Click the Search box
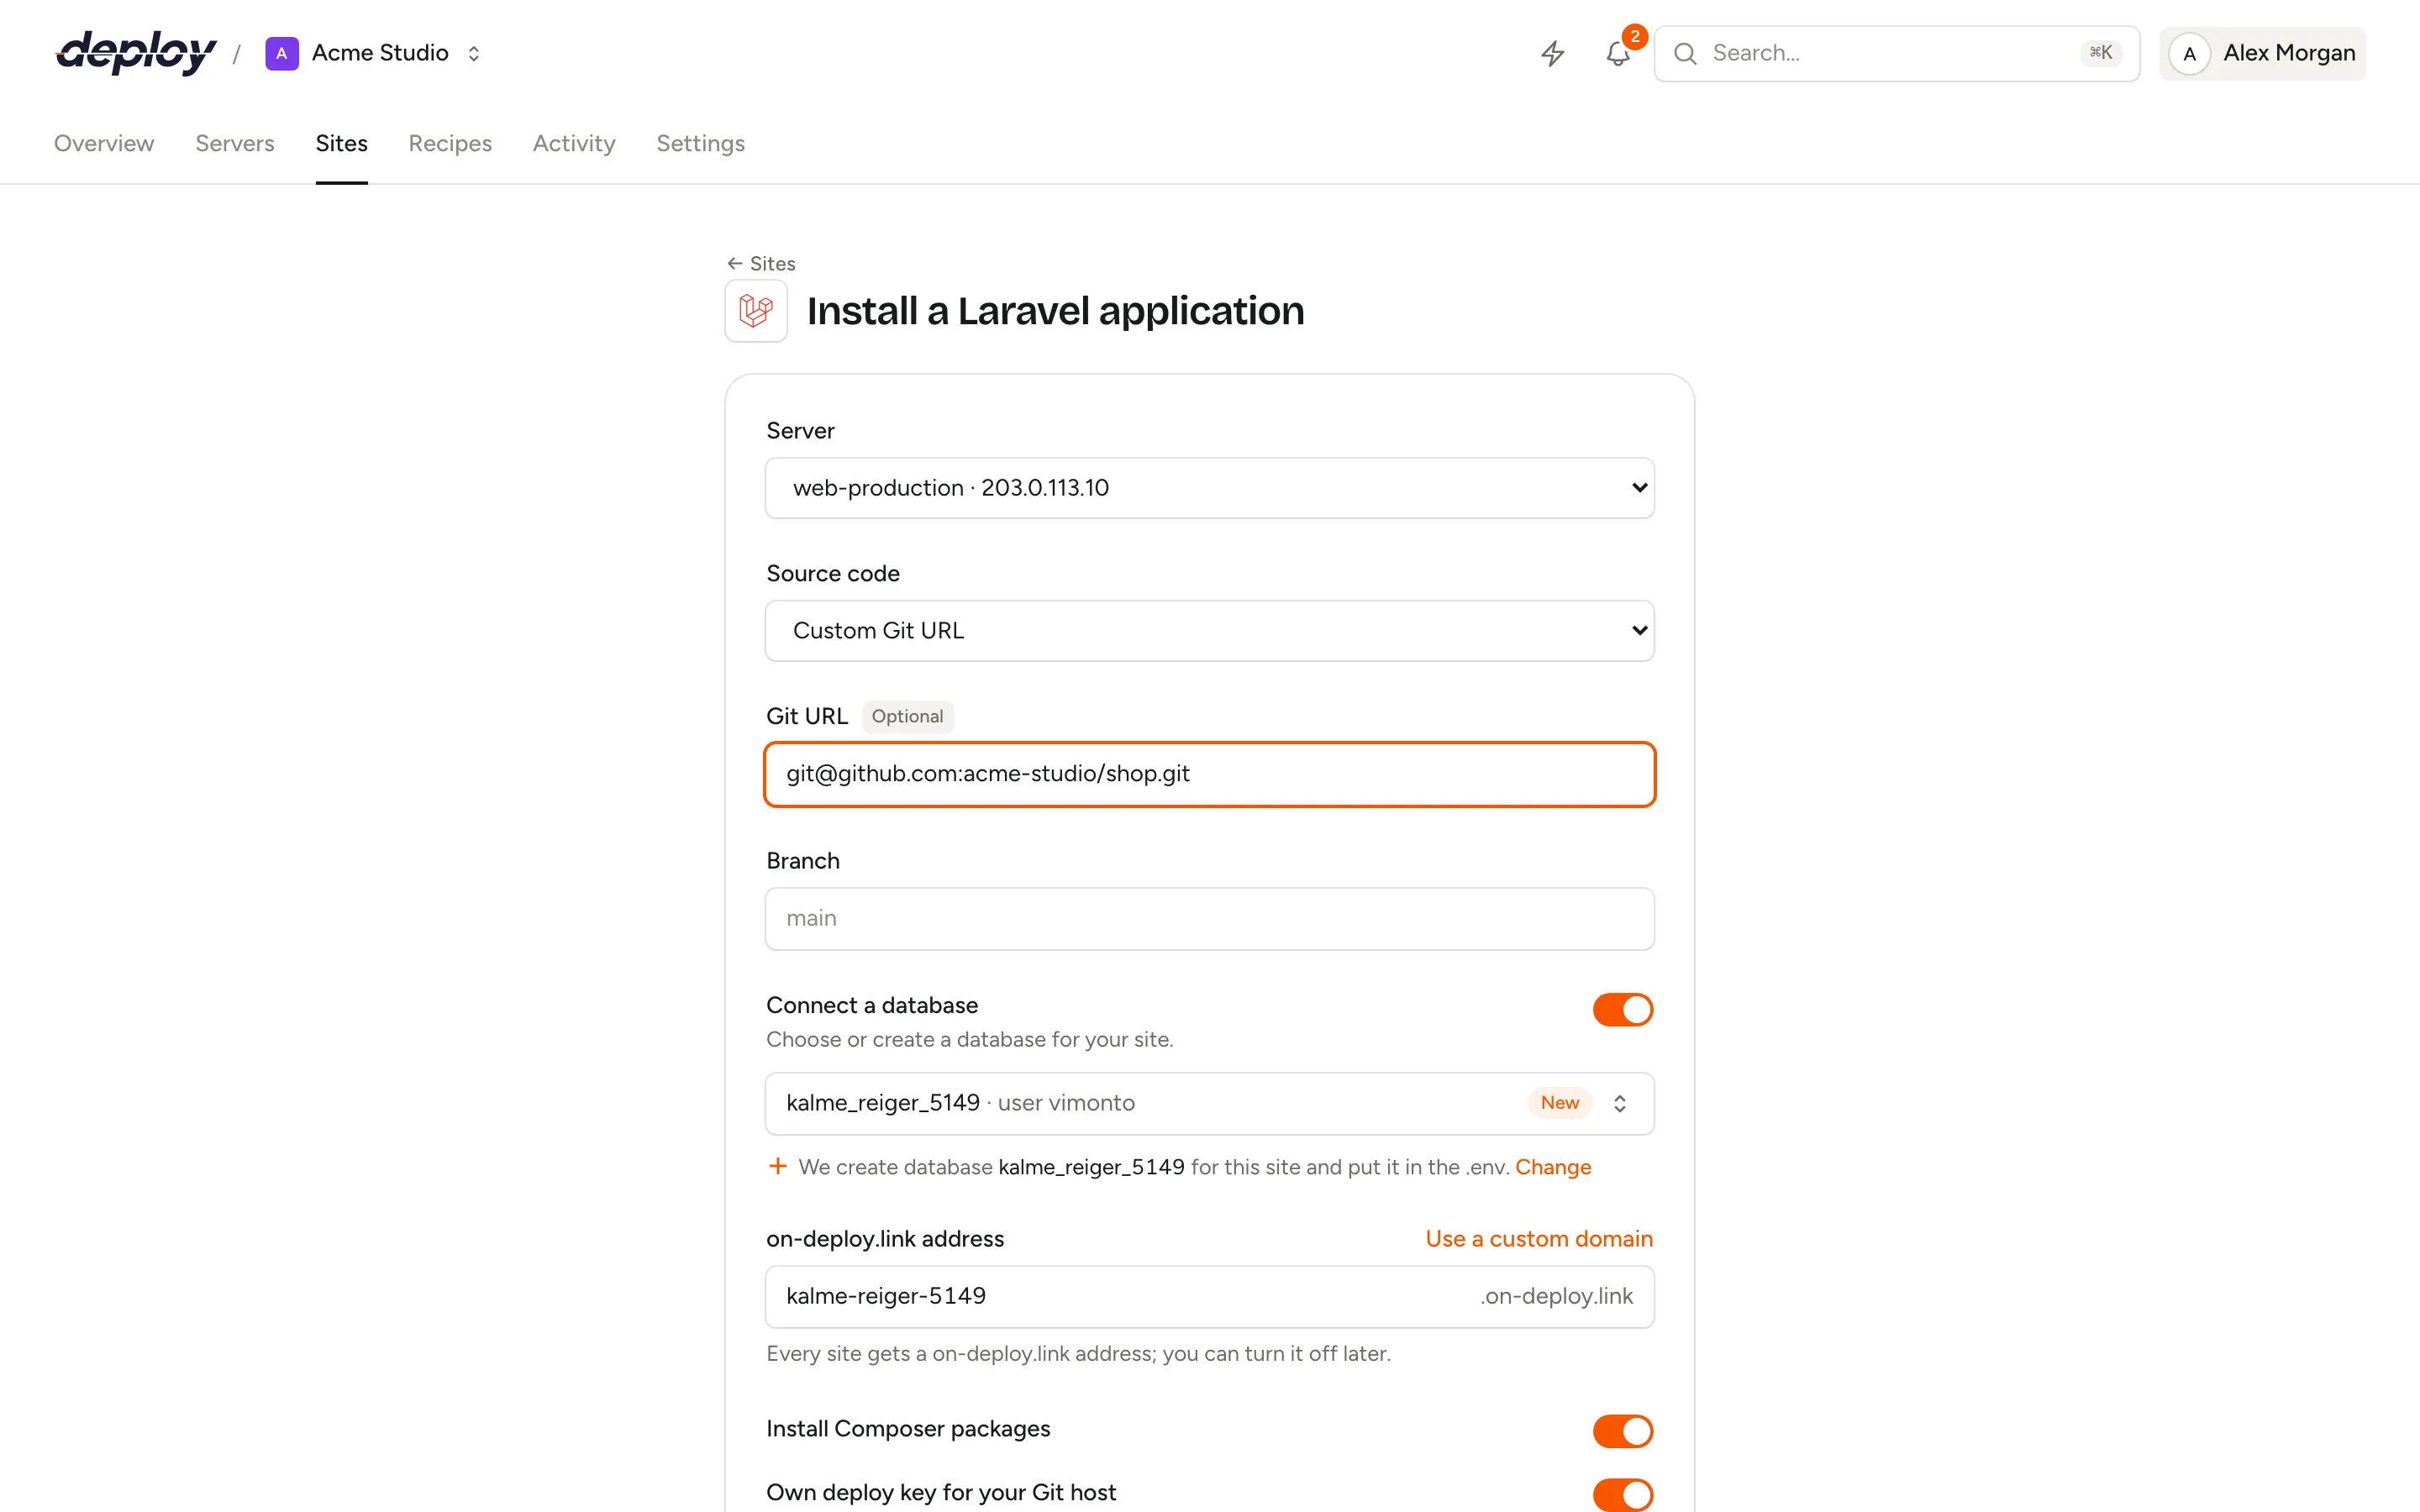Viewport: 2420px width, 1512px height. click(1896, 53)
